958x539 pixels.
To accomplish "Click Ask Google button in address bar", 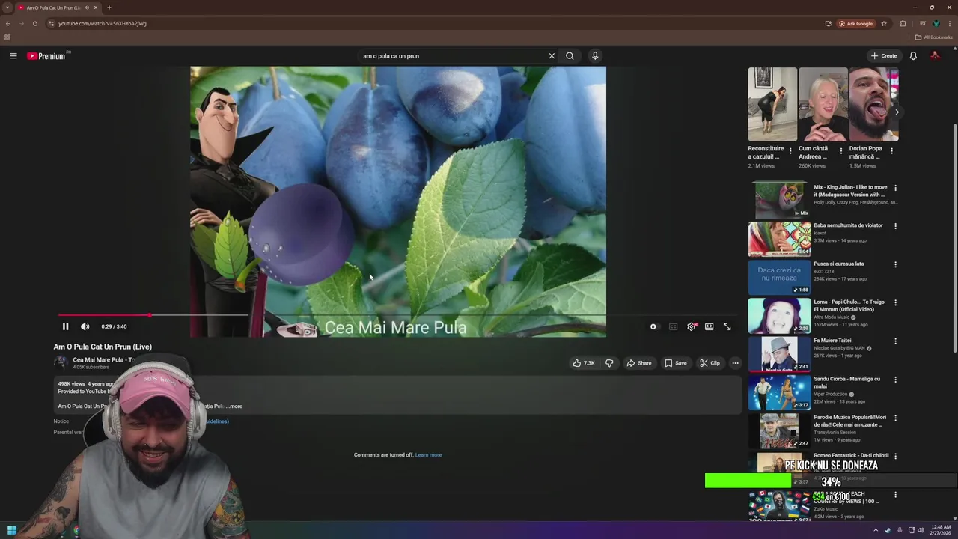I will [855, 23].
